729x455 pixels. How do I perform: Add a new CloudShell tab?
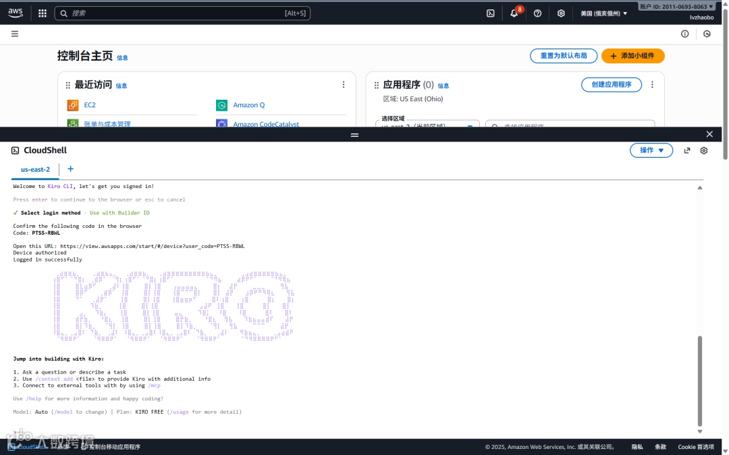(x=71, y=169)
